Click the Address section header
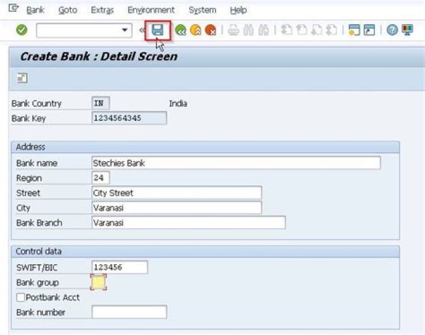Viewport: 425px width, 335px height. (x=205, y=147)
